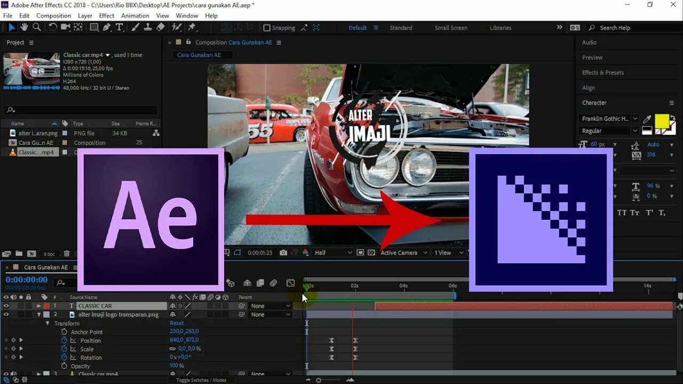Open the Layer menu
The image size is (683, 384).
click(85, 15)
